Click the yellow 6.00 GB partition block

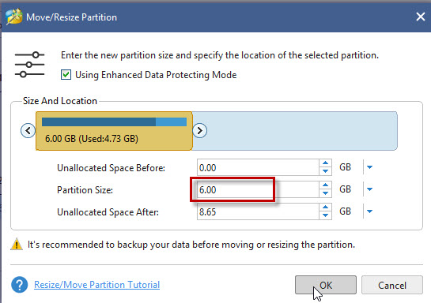pos(114,131)
